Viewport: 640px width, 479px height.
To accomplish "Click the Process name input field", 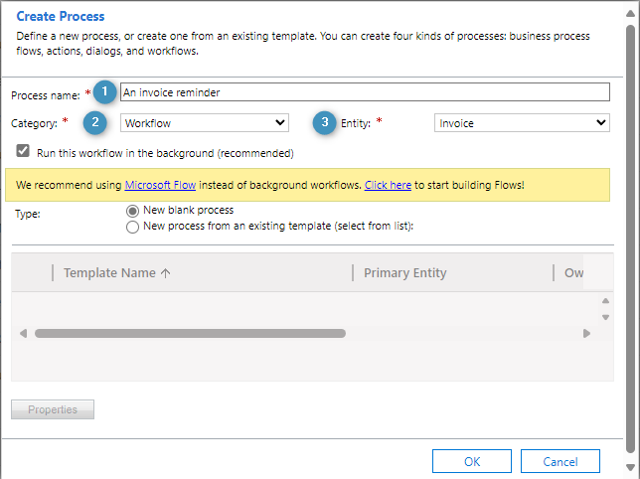I will coord(365,92).
